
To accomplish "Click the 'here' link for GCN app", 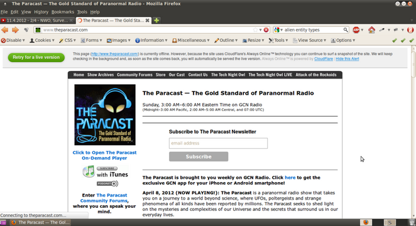I will pyautogui.click(x=290, y=178).
